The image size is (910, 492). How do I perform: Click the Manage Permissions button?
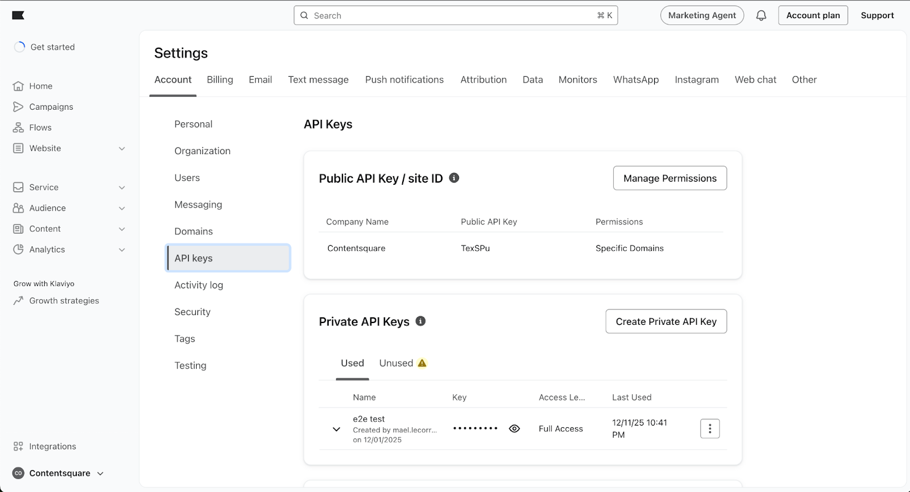pyautogui.click(x=669, y=178)
